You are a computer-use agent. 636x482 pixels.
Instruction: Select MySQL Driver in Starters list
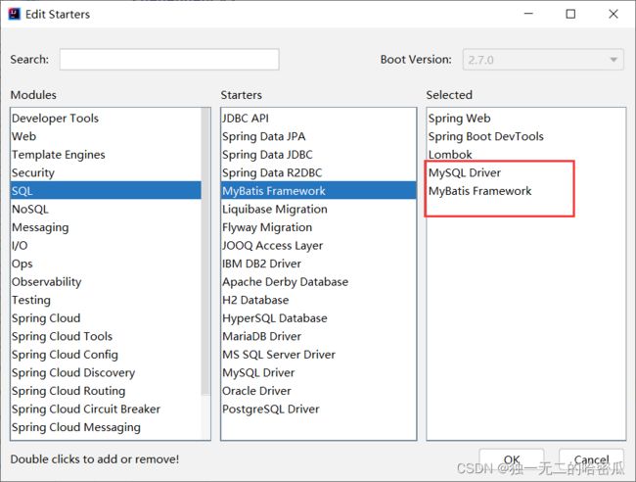click(258, 373)
